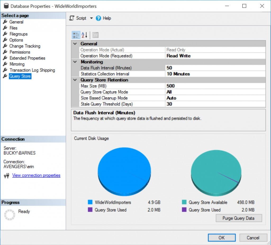Open the Change Tracking page
Viewport: 271px width, 245px height.
pyautogui.click(x=25, y=46)
